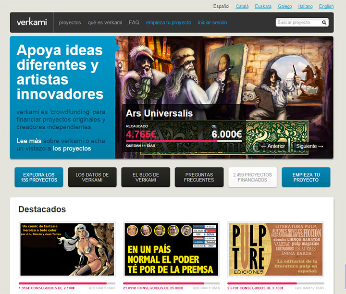Viewport: 346px width, 294px height.
Task: Switch language to English
Action: tap(326, 6)
